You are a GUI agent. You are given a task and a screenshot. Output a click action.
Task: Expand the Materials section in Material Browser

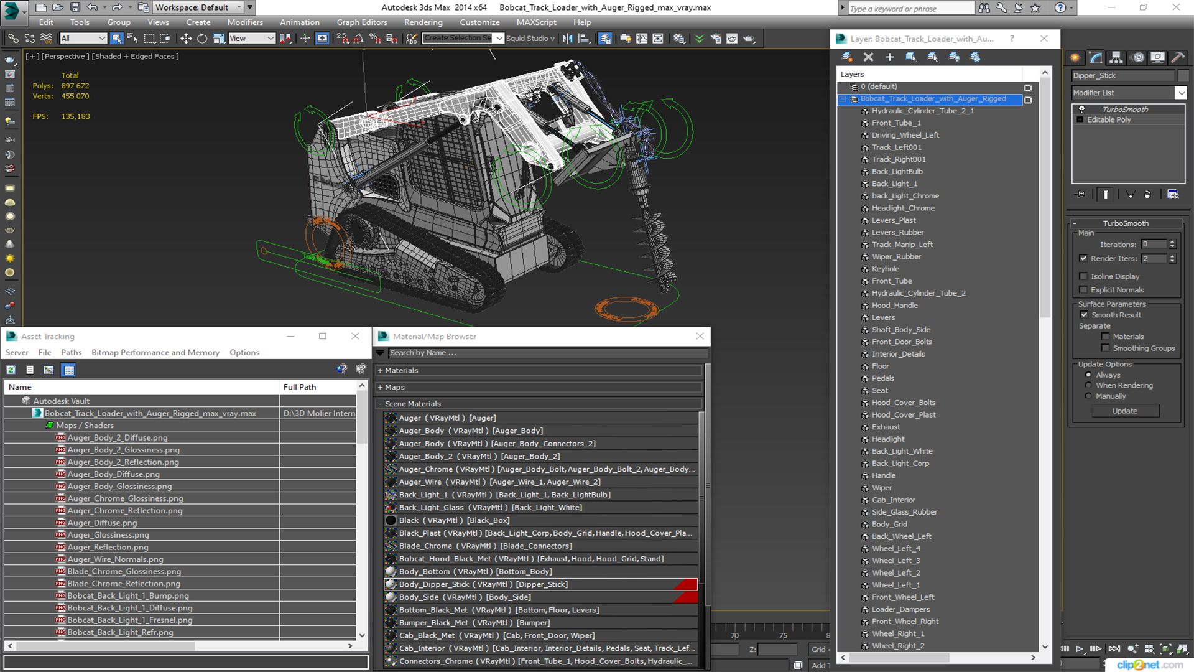tap(540, 371)
